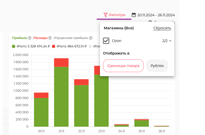Click the file icon below the date range
Viewport: 205px width, 135px height.
coord(150,22)
